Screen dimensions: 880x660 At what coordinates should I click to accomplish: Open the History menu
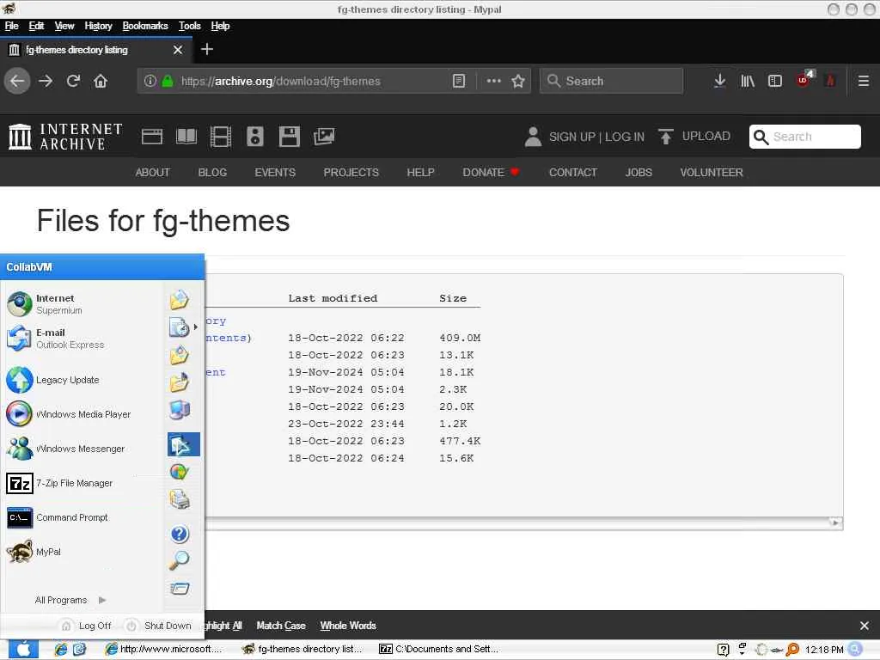coord(98,26)
